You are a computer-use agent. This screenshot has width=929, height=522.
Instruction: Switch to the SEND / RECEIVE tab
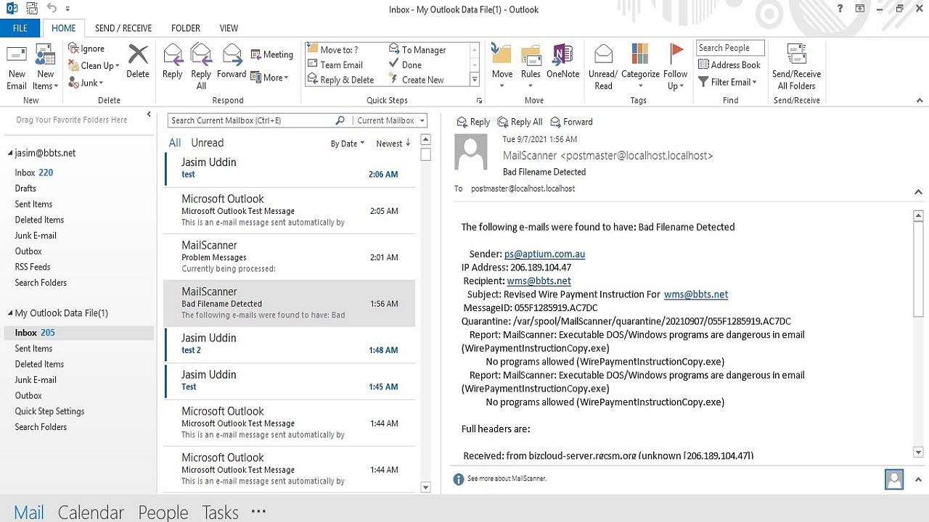123,28
